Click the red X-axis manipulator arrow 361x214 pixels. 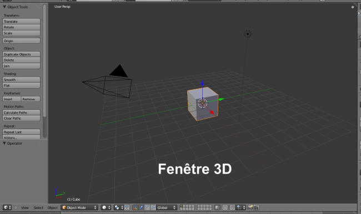pos(212,113)
